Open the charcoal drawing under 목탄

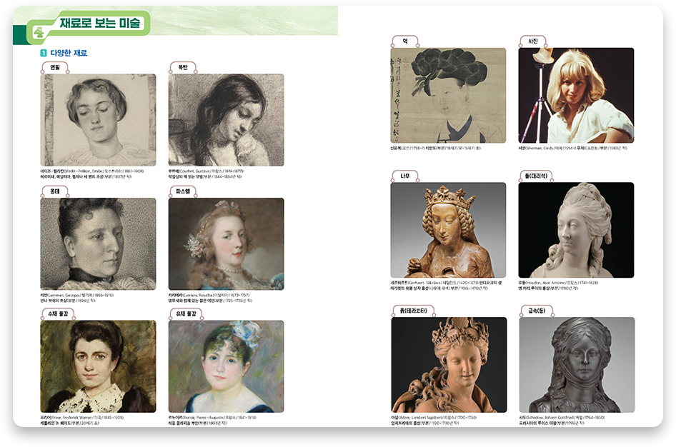point(227,120)
